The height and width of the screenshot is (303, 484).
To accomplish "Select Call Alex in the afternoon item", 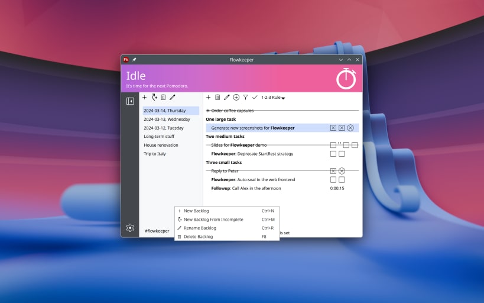I will pos(282,188).
